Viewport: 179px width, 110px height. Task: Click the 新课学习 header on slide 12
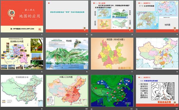(x=145, y=77)
